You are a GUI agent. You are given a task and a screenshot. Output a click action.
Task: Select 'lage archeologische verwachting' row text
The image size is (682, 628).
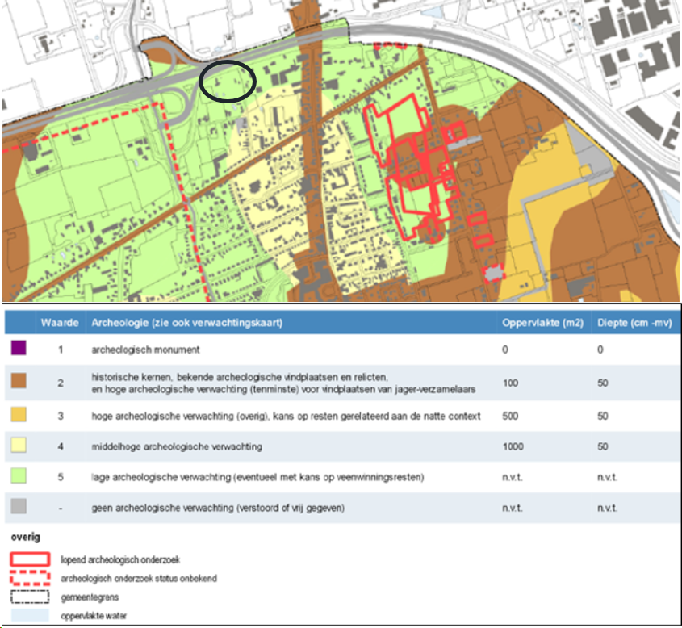(257, 477)
